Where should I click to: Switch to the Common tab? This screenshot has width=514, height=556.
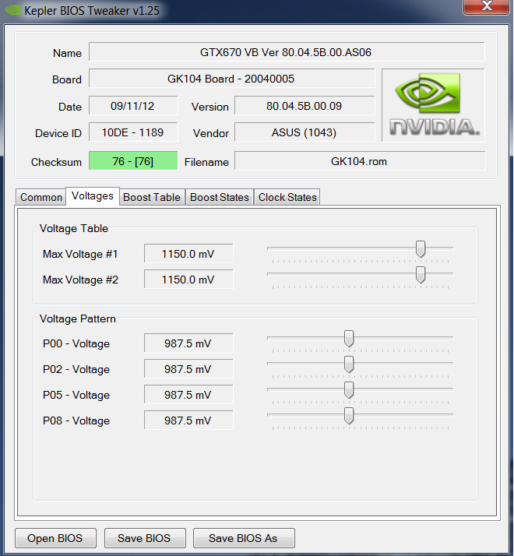40,197
